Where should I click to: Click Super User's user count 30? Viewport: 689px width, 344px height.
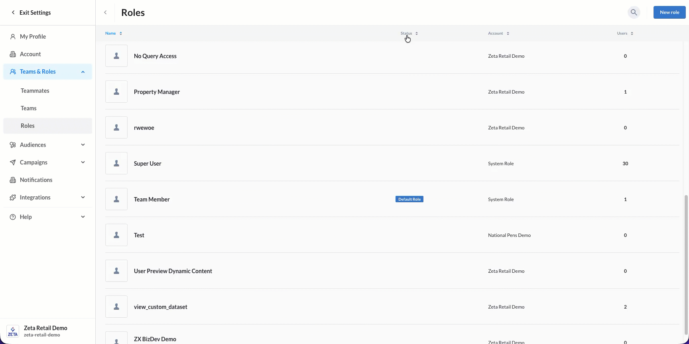click(625, 164)
